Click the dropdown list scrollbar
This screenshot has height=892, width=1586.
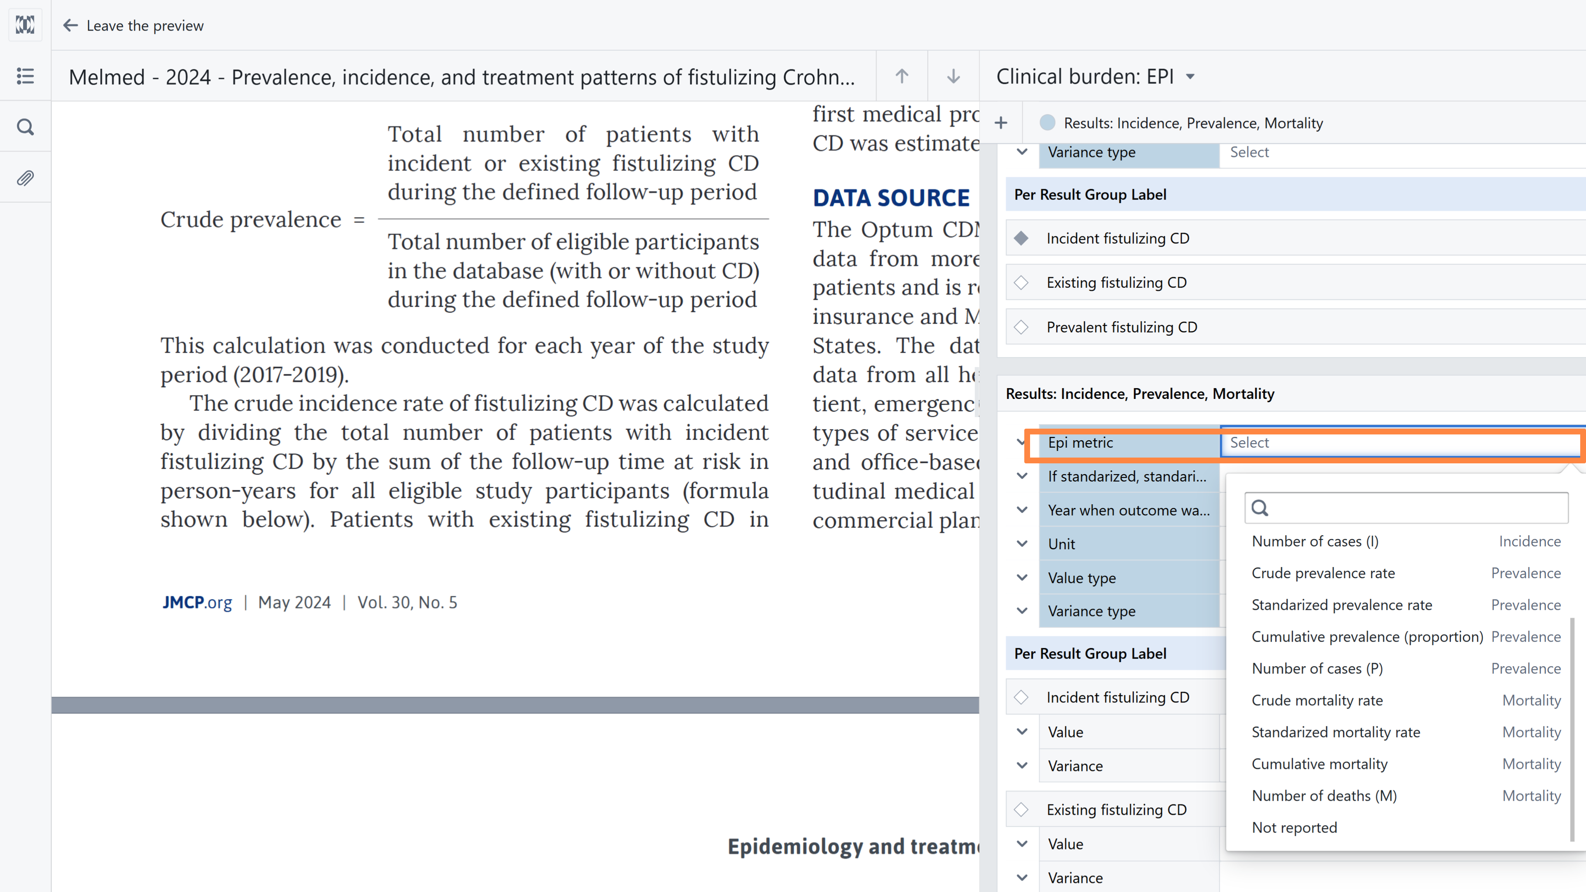click(x=1572, y=729)
